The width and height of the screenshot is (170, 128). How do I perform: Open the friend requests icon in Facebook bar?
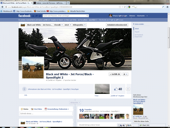coord(33,16)
